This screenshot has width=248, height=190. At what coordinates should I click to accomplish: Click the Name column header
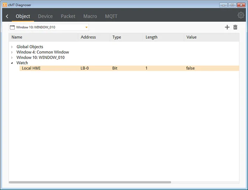43,37
